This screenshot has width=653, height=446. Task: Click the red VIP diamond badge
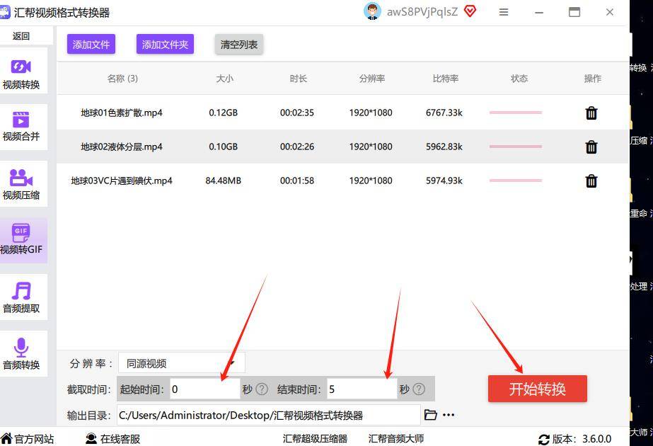point(470,11)
